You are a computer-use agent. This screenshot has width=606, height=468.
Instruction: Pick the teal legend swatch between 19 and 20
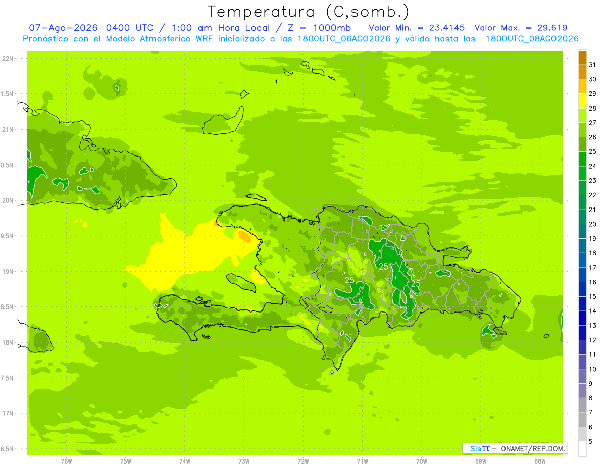[582, 231]
